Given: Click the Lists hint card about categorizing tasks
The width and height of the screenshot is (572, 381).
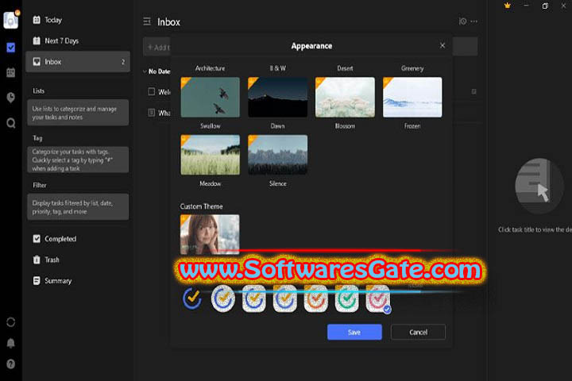Looking at the screenshot, I should coord(78,113).
